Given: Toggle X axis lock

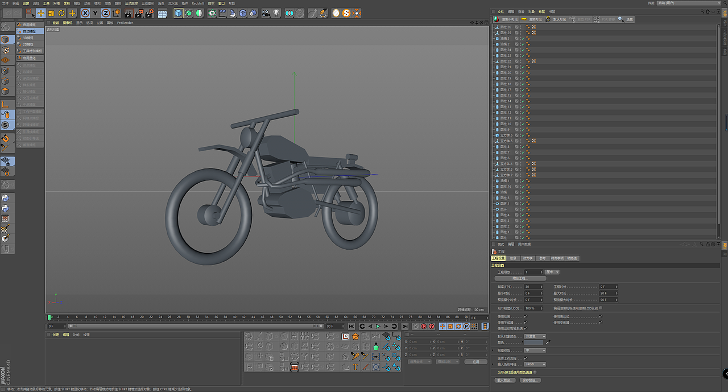Looking at the screenshot, I should [x=85, y=13].
